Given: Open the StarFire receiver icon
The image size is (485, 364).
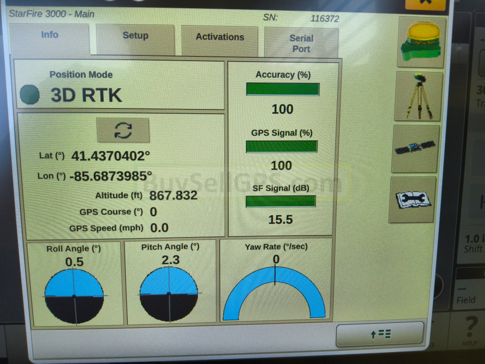Looking at the screenshot, I should pyautogui.click(x=421, y=42).
